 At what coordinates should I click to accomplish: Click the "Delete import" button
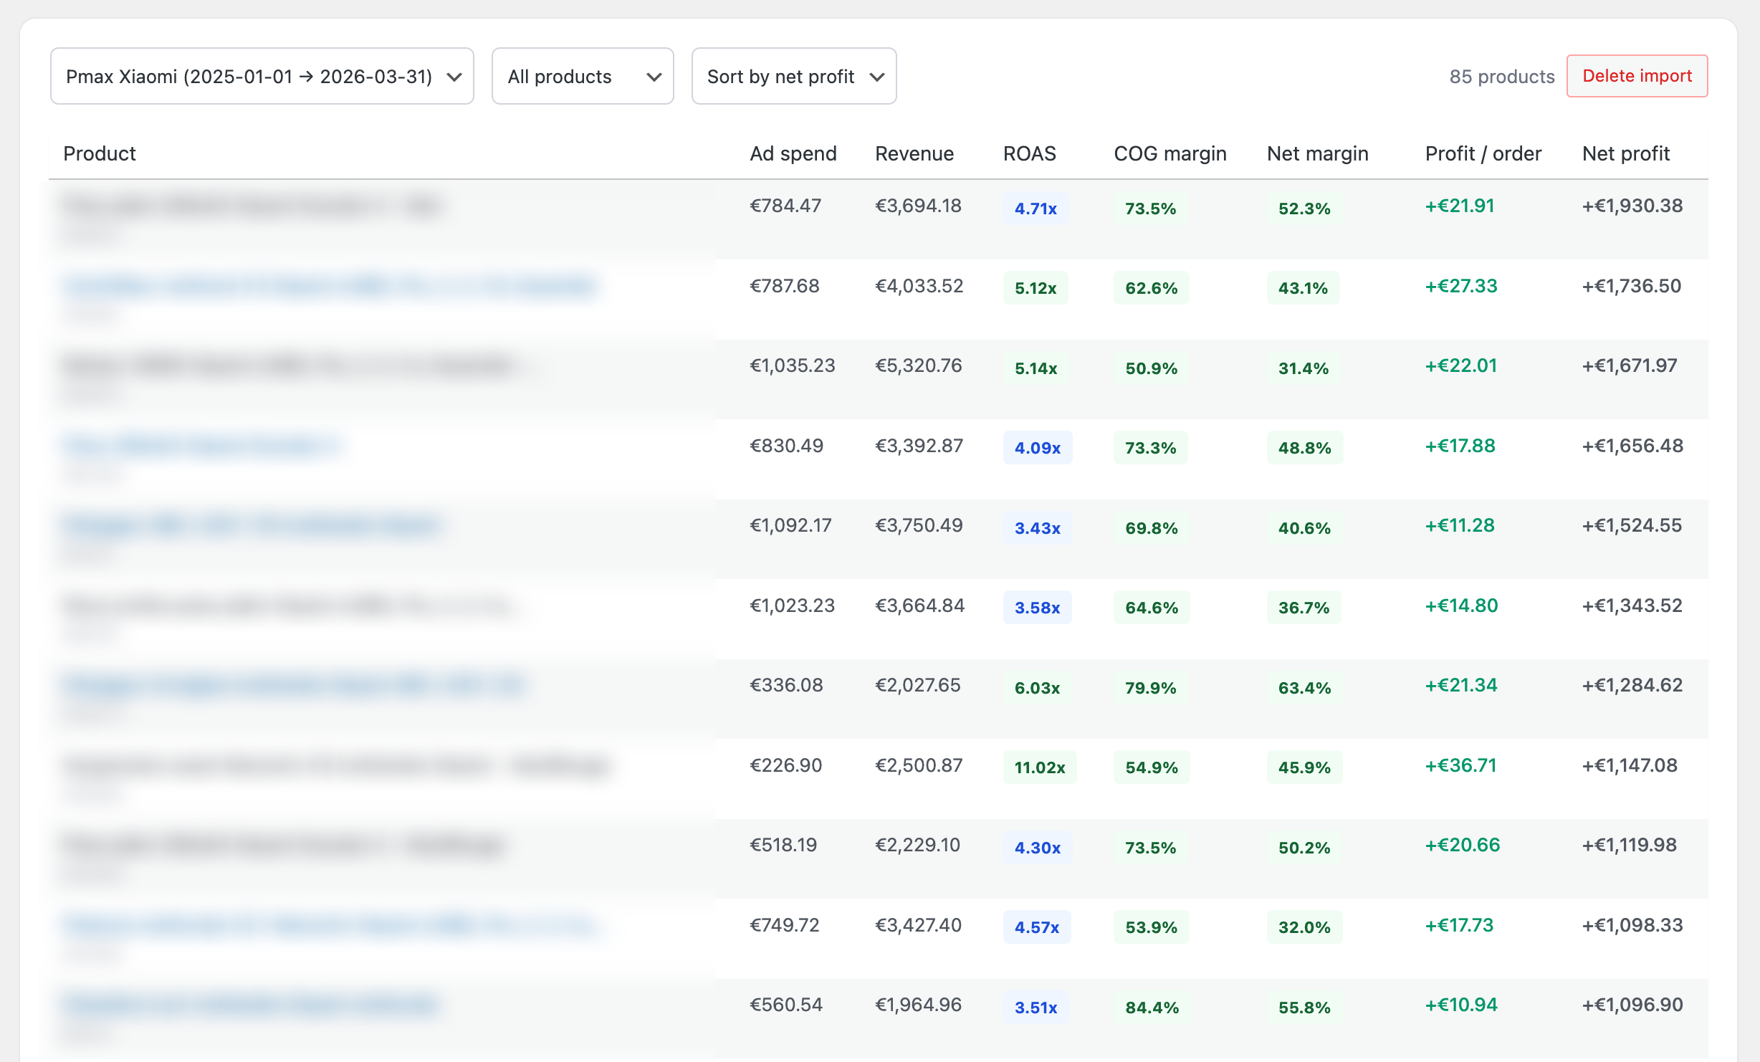pos(1637,75)
